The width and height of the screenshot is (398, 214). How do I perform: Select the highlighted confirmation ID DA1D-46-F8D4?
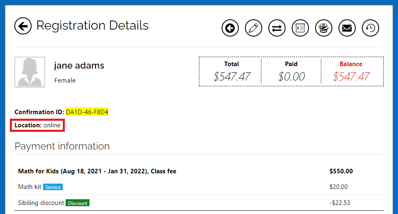(87, 112)
